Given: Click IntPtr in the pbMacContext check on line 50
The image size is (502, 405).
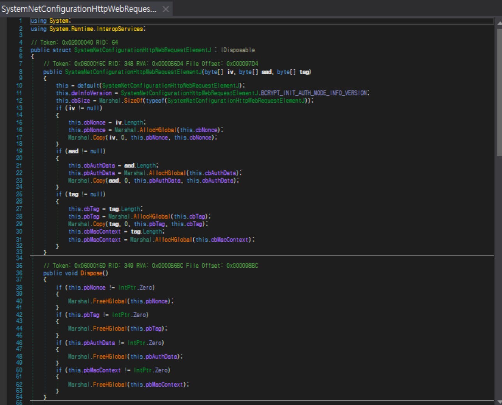Looking at the screenshot, I should pos(143,370).
